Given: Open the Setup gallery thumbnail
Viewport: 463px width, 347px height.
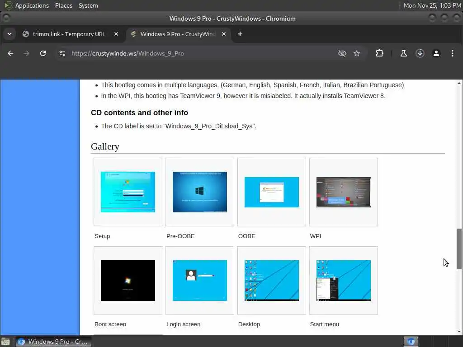Looking at the screenshot, I should (x=128, y=192).
